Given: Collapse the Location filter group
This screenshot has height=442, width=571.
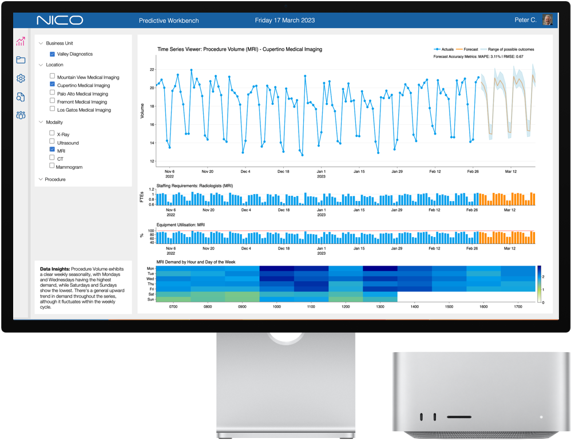Looking at the screenshot, I should click(x=41, y=65).
